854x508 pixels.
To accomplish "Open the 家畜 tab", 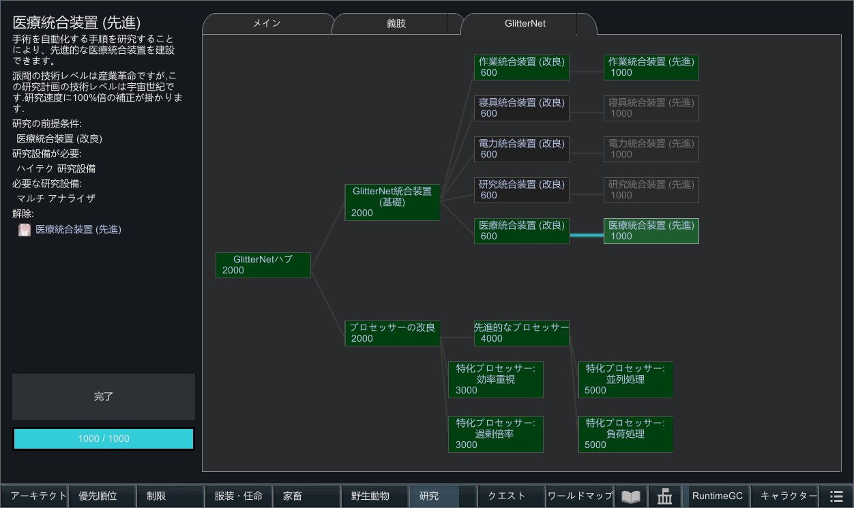I will [x=307, y=496].
